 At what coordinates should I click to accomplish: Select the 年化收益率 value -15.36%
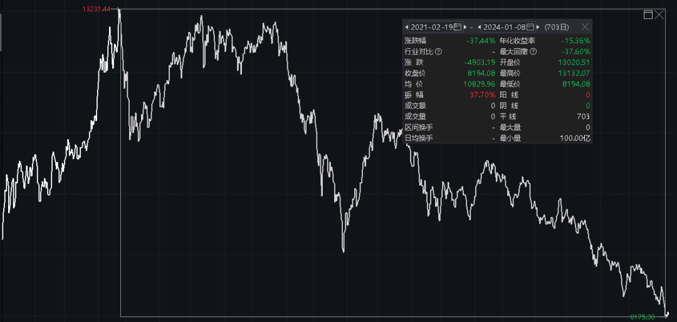(575, 41)
